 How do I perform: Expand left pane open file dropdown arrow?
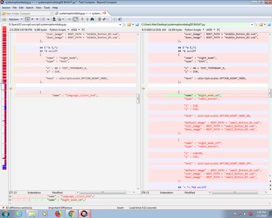tap(133, 25)
